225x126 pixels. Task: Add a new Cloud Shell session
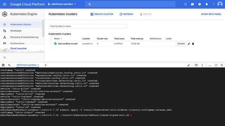45,65
